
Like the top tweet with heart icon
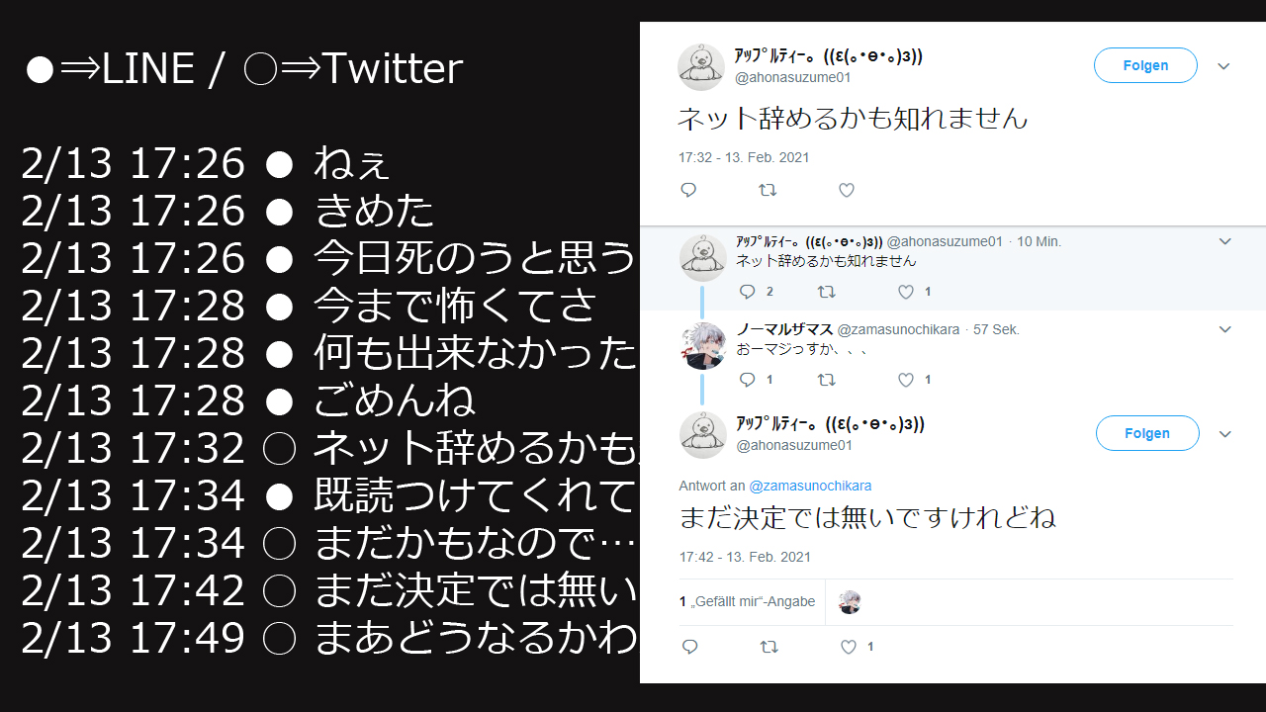point(847,191)
